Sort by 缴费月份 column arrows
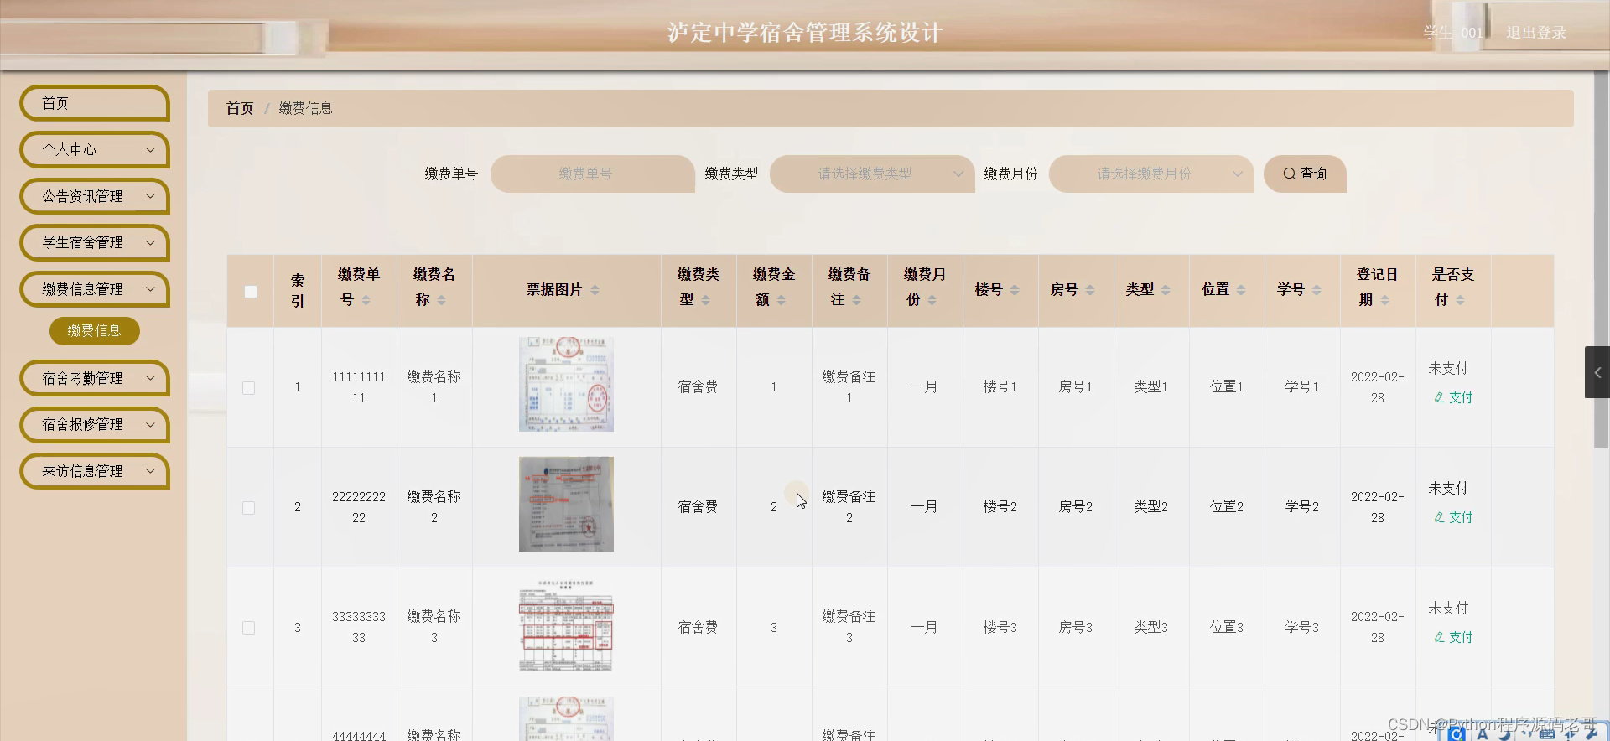Screen dimensions: 1610x741 [932, 300]
